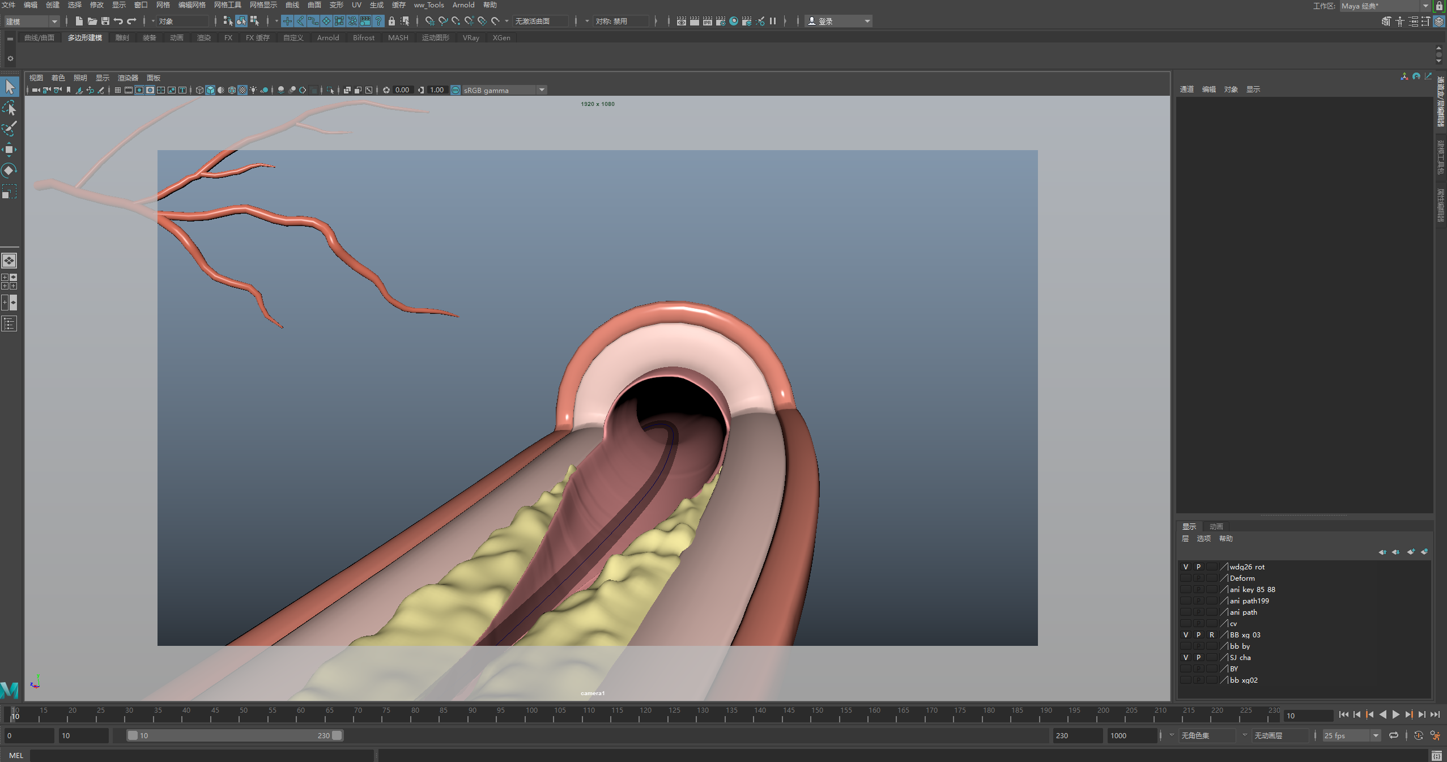Click the viewport gamma 1.00 field
This screenshot has width=1447, height=762.
(x=437, y=90)
